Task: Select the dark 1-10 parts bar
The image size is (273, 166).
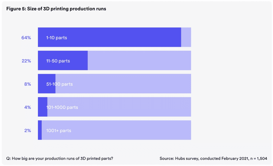Action: [x=109, y=37]
